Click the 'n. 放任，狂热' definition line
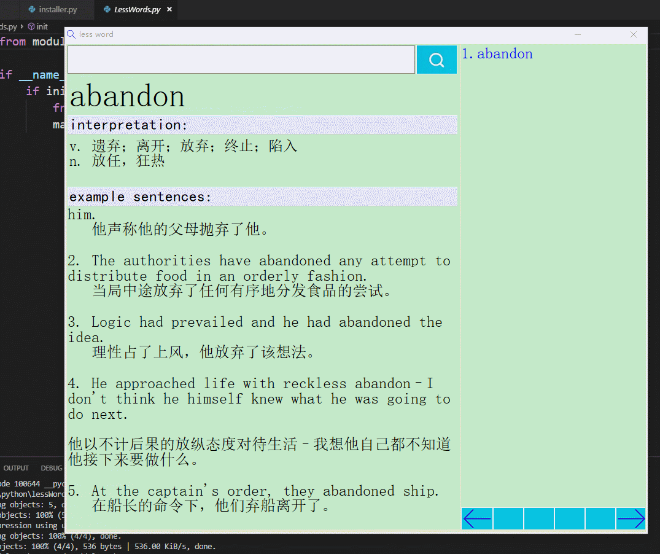 (x=117, y=161)
